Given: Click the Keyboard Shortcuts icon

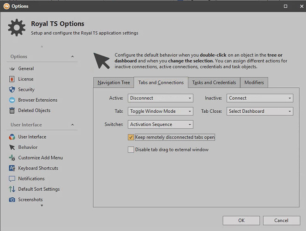Looking at the screenshot, I should coord(12,168).
